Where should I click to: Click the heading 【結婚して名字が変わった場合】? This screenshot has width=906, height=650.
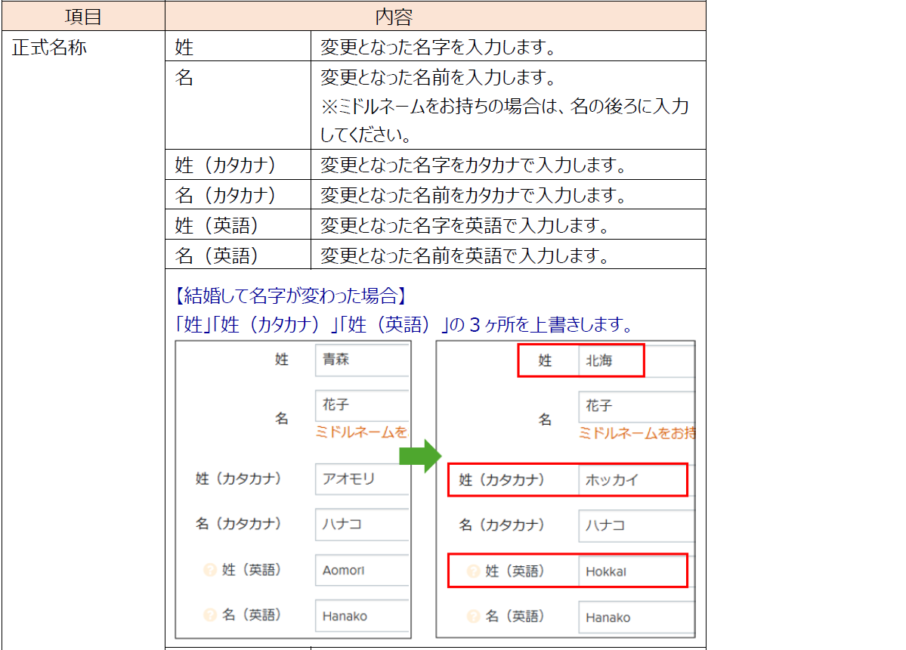292,296
